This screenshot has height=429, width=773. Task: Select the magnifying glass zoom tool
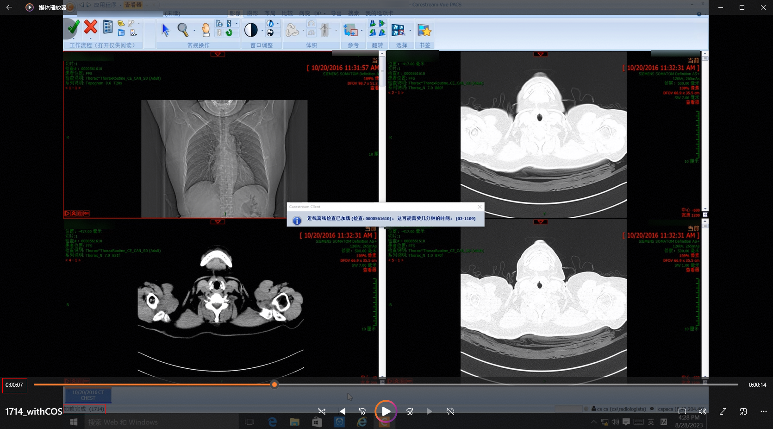point(183,30)
